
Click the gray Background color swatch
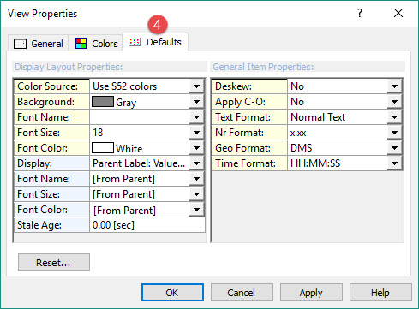(103, 102)
